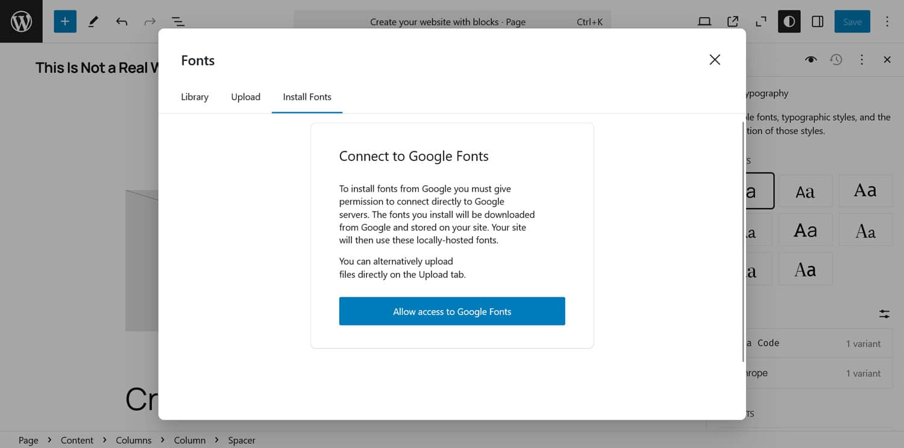The height and width of the screenshot is (448, 904).
Task: Select the top-right Aa typography preset
Action: click(865, 191)
